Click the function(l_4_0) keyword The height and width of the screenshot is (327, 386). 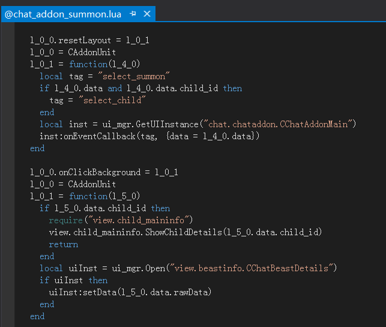click(x=88, y=64)
